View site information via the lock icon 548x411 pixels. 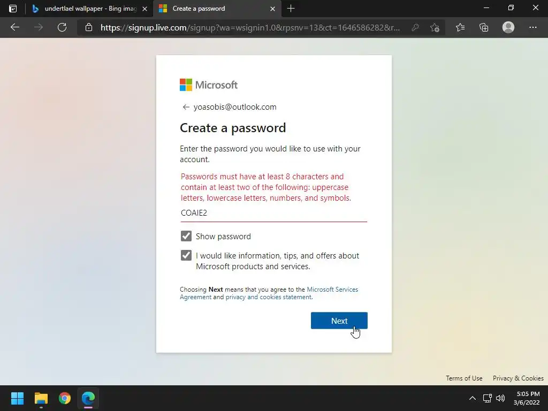(x=89, y=27)
